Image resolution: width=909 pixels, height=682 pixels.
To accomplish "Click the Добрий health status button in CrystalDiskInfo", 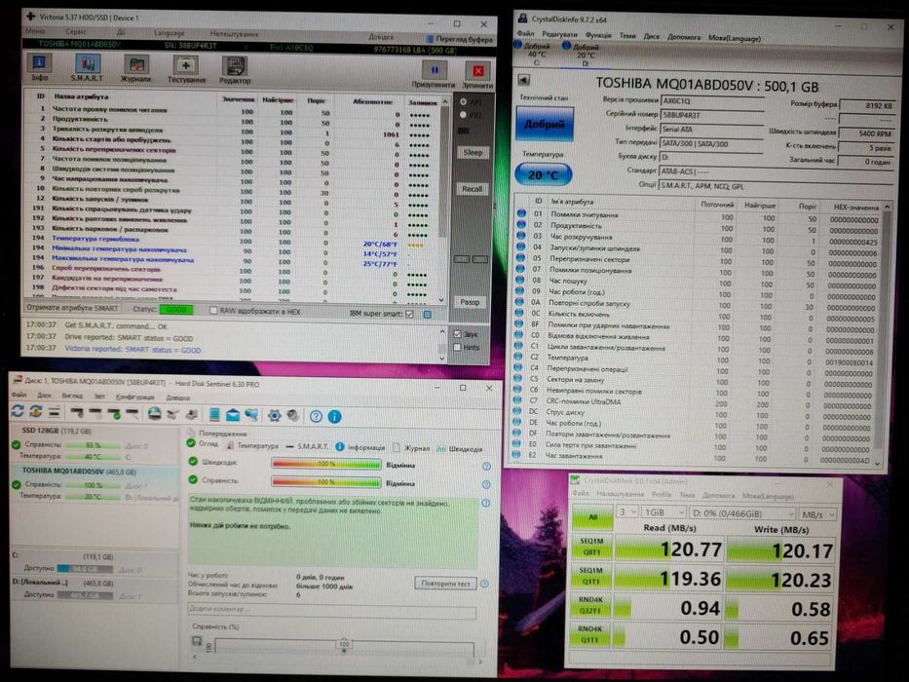I will (545, 124).
